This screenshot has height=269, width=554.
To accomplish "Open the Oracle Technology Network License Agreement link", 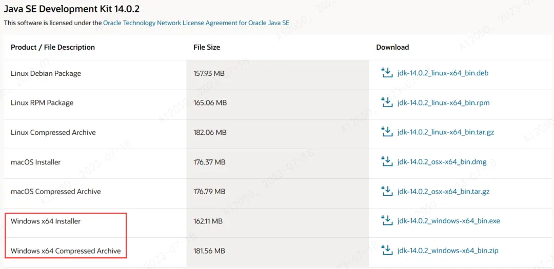I will tap(196, 23).
